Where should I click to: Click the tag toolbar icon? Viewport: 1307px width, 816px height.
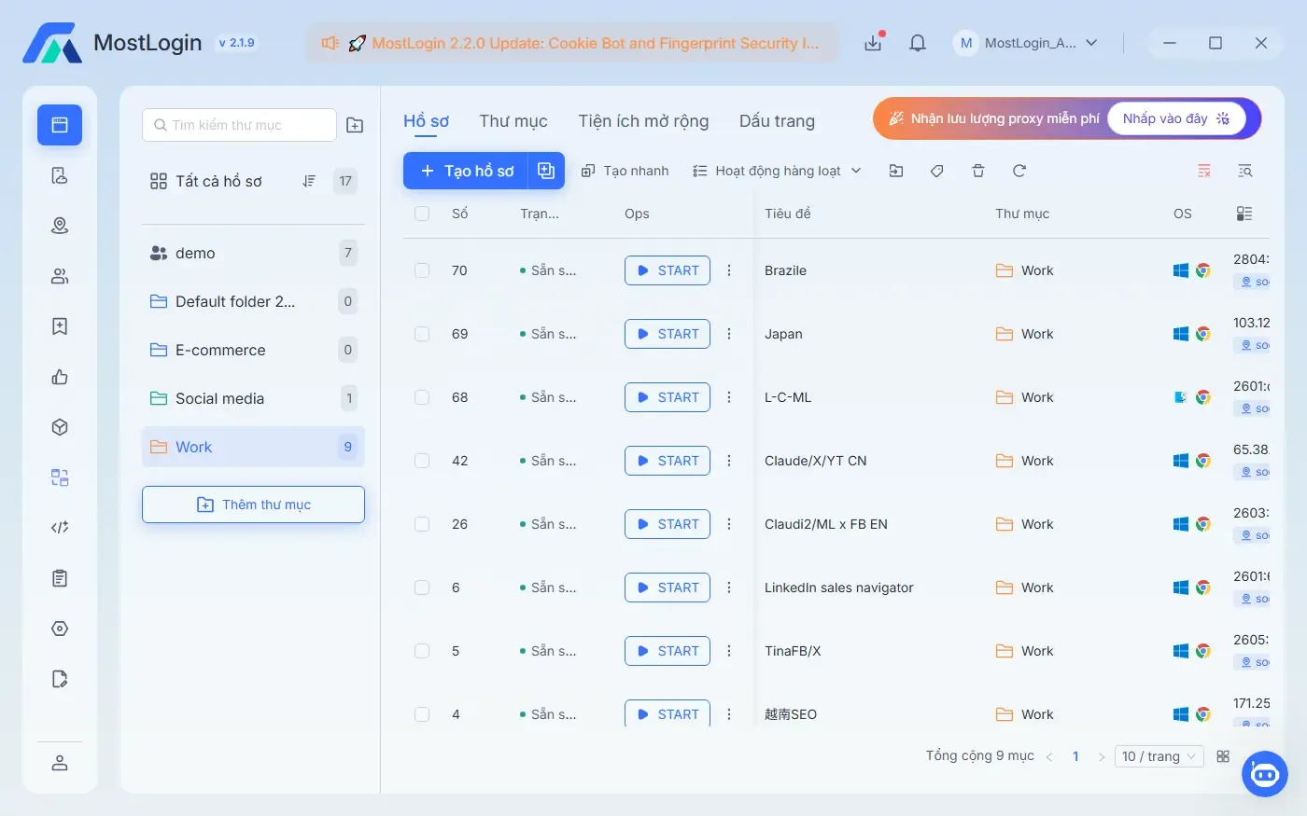pyautogui.click(x=937, y=171)
